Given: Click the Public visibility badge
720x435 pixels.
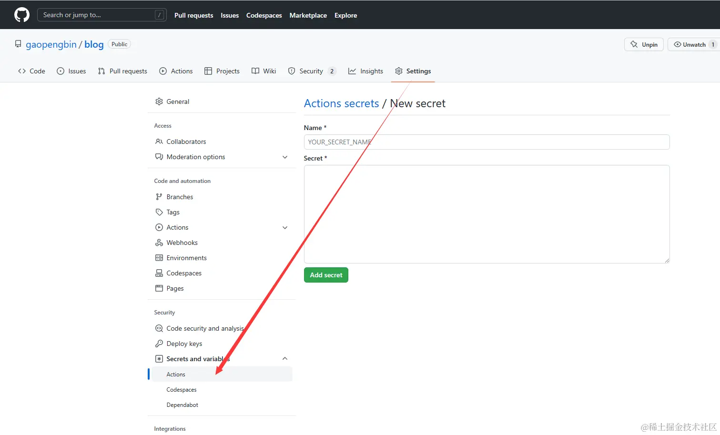Looking at the screenshot, I should pyautogui.click(x=120, y=44).
